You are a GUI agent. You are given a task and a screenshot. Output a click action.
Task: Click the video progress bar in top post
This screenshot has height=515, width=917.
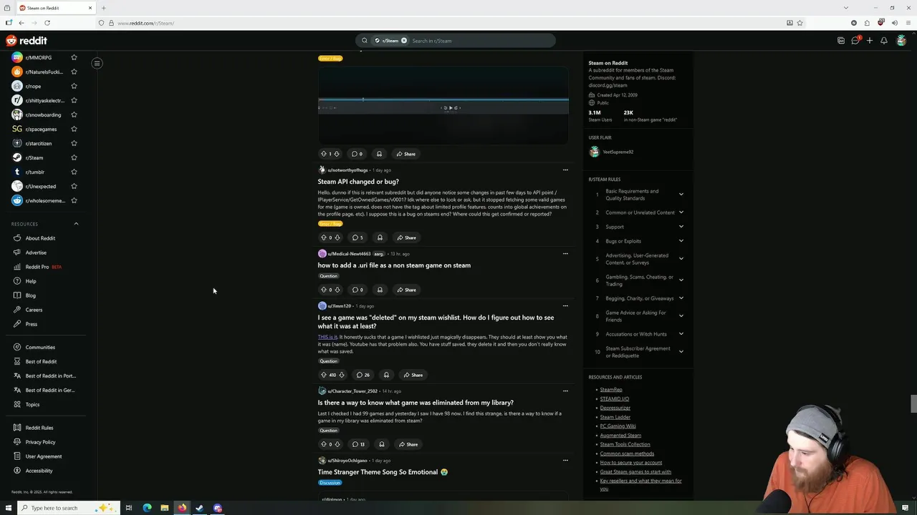tap(443, 99)
